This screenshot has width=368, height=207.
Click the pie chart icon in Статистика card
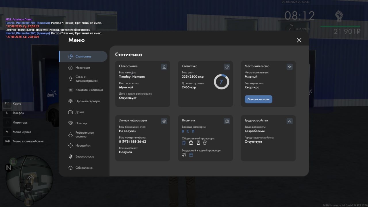point(227,67)
